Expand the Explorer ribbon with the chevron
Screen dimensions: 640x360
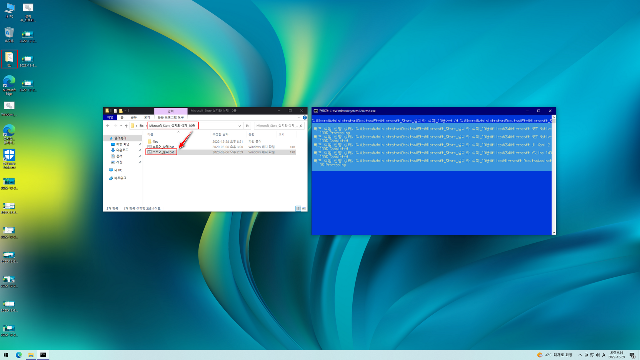click(299, 117)
